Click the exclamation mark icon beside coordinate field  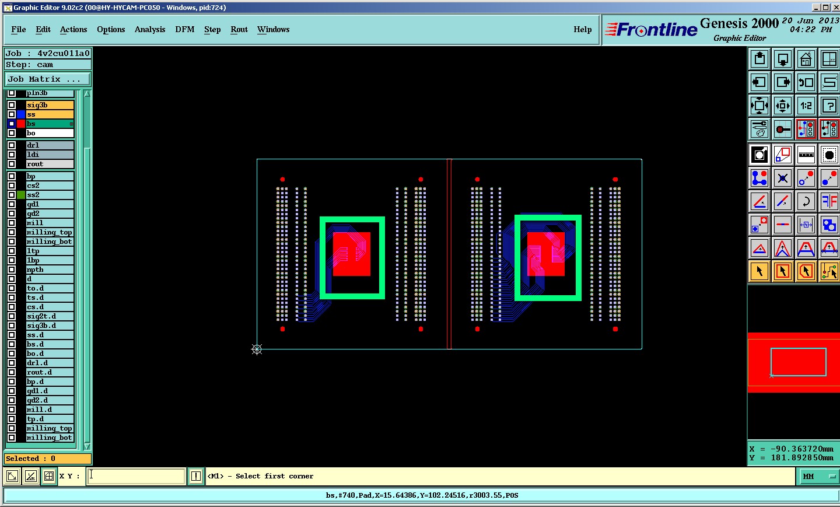195,476
